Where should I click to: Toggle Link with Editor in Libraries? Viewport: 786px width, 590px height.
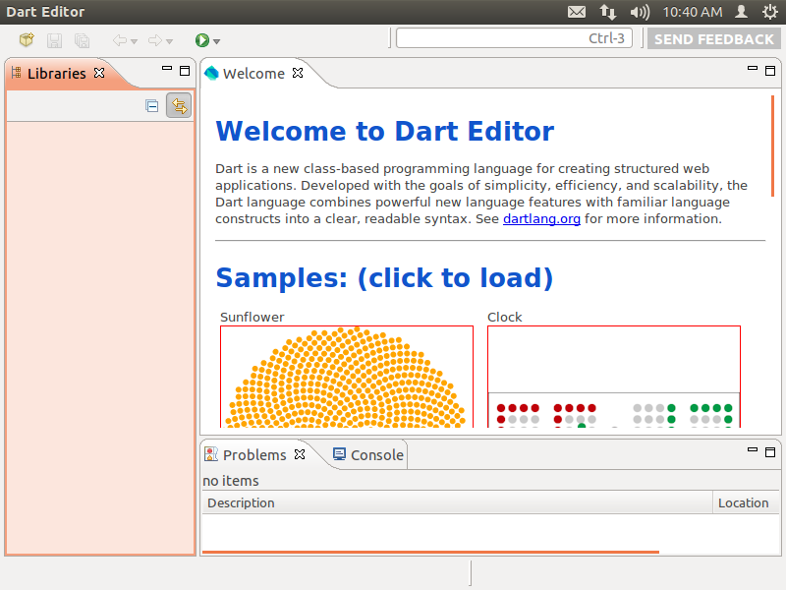pos(179,105)
